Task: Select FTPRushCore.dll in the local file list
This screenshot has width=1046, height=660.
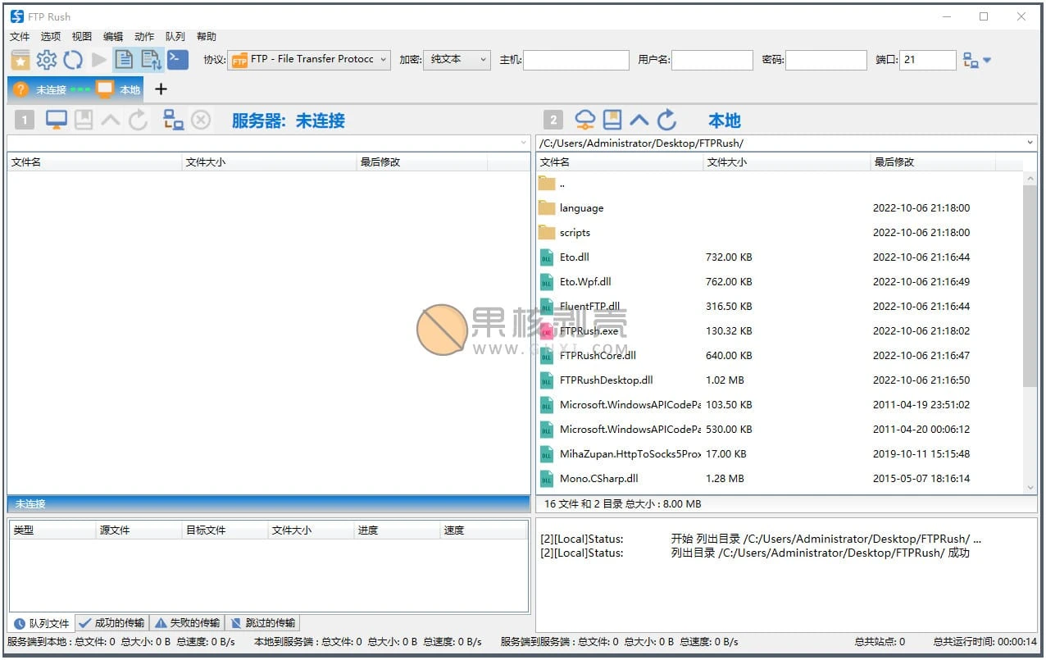Action: coord(598,356)
